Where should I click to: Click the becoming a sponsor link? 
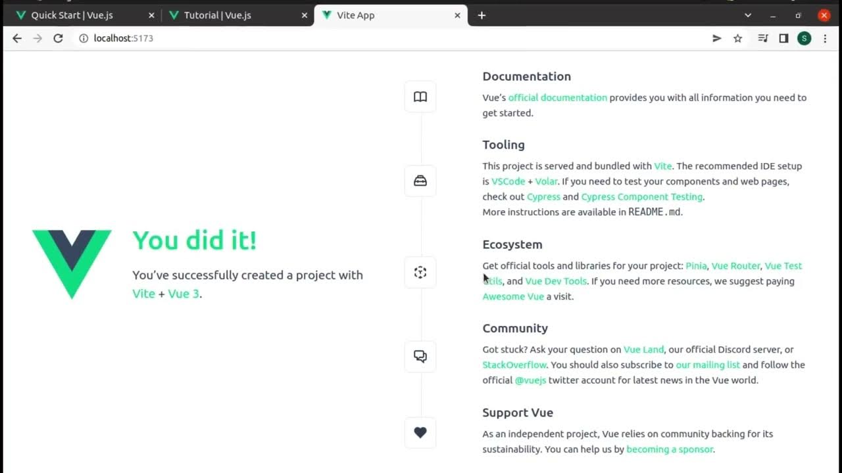670,449
